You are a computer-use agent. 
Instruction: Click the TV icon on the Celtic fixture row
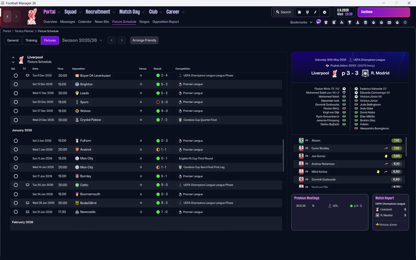pyautogui.click(x=28, y=185)
